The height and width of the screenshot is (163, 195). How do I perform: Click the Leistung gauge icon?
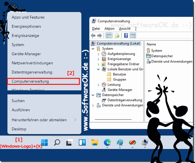[104, 85]
